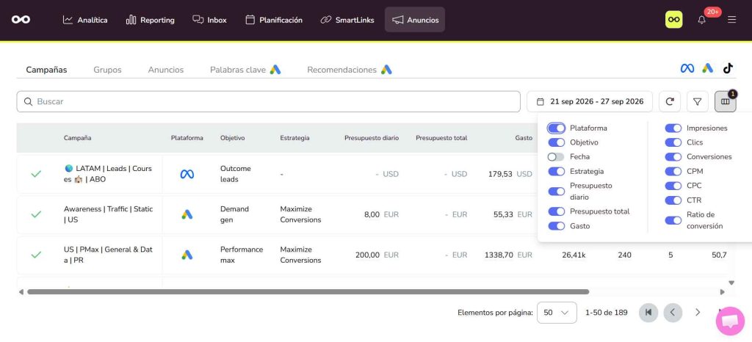Viewport: 752px width, 342px height.
Task: Filter by TikTok platform icon
Action: coord(728,68)
